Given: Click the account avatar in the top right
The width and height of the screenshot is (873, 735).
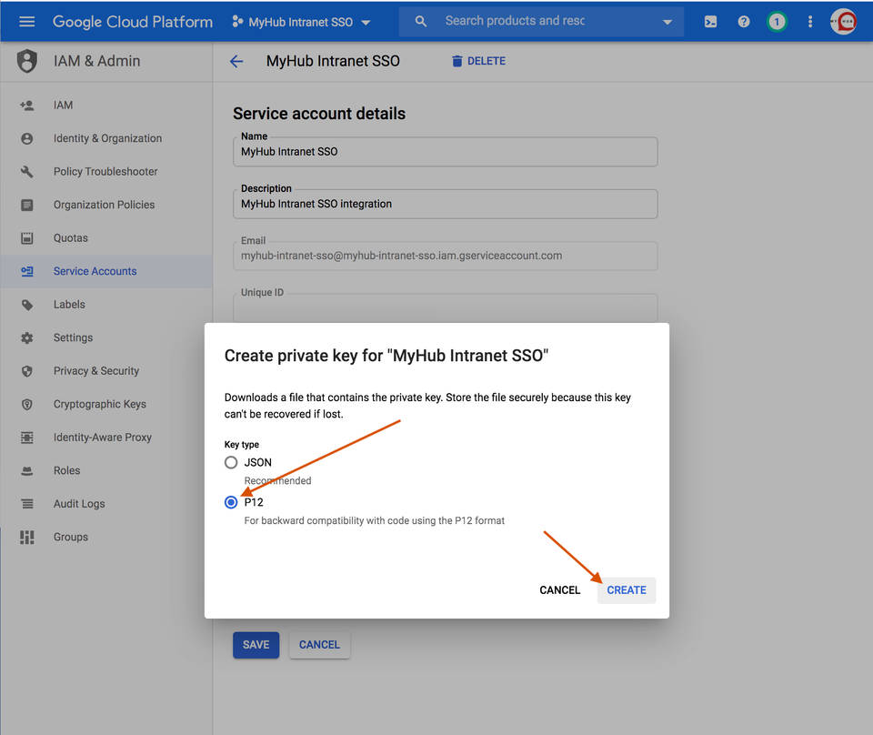Looking at the screenshot, I should click(843, 20).
